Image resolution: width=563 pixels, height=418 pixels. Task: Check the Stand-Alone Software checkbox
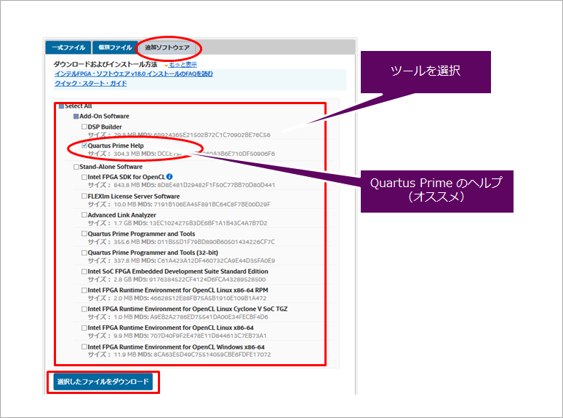76,167
